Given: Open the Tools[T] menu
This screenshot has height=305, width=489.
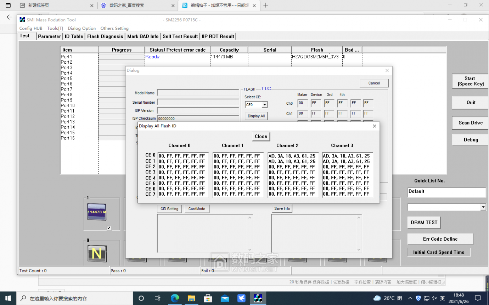Looking at the screenshot, I should [55, 28].
